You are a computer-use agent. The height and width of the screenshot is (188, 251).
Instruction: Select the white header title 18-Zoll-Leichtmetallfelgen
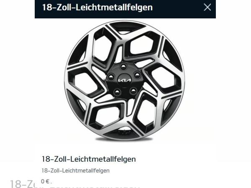pyautogui.click(x=97, y=8)
